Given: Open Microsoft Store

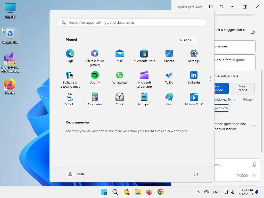Looking at the screenshot, I should 144,56.
